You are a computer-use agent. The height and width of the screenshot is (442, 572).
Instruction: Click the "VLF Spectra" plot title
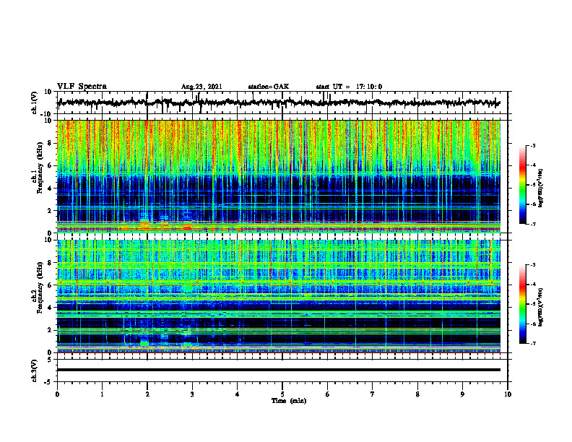point(82,87)
